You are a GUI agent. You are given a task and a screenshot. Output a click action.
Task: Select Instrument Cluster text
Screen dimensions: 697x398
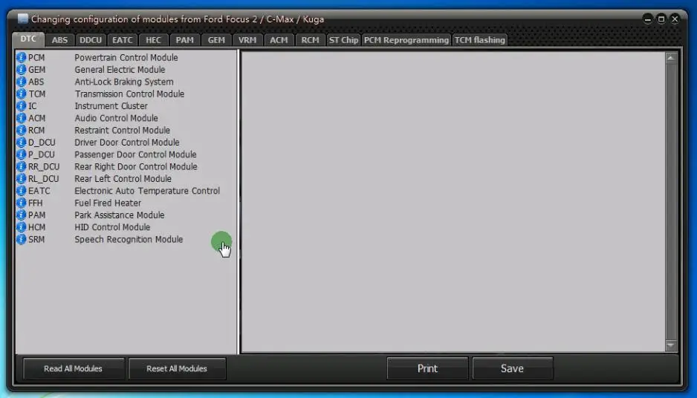click(111, 105)
